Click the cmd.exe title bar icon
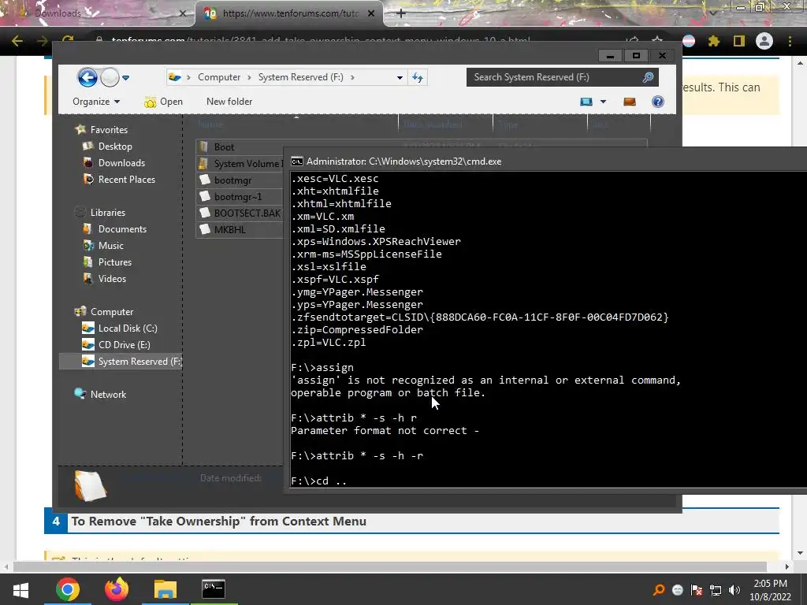The image size is (807, 605). pyautogui.click(x=297, y=161)
